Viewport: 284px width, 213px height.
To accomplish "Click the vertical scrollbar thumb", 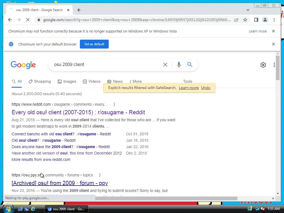I will pos(278,68).
